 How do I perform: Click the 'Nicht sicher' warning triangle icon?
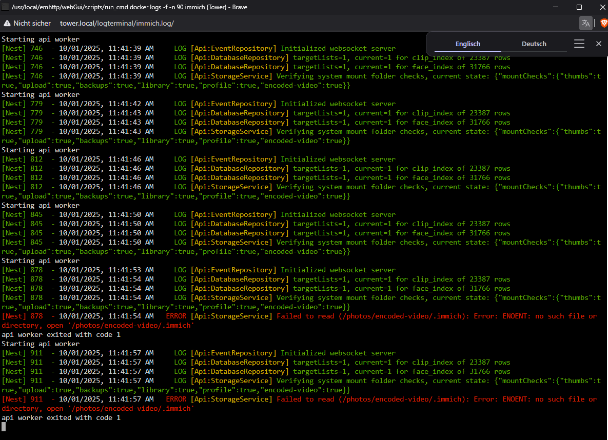7,23
